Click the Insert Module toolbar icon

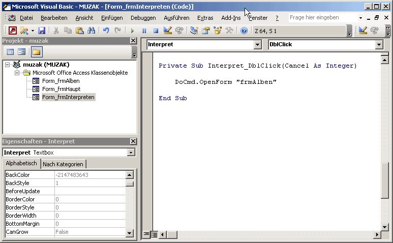coord(24,31)
